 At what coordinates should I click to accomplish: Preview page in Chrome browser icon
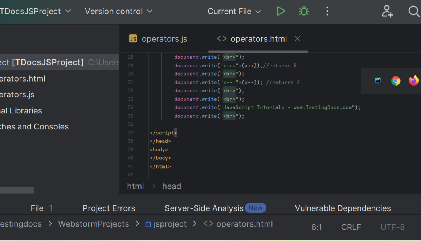pos(396,81)
